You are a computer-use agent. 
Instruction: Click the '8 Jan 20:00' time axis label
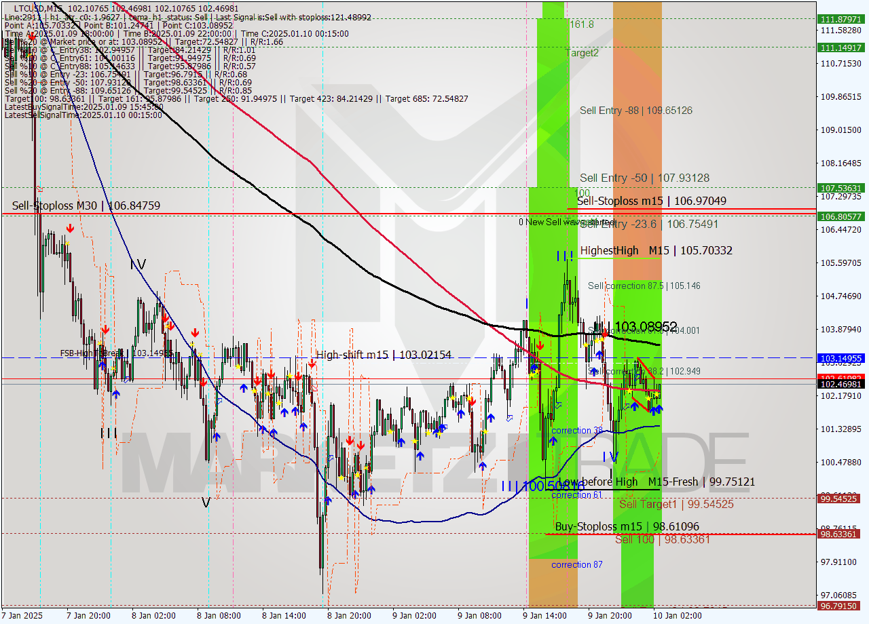pyautogui.click(x=349, y=616)
